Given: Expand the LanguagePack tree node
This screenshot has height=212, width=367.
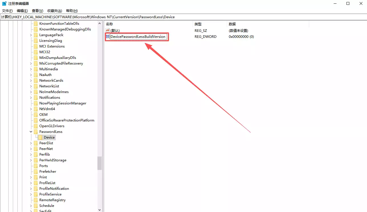Looking at the screenshot, I should (x=31, y=35).
